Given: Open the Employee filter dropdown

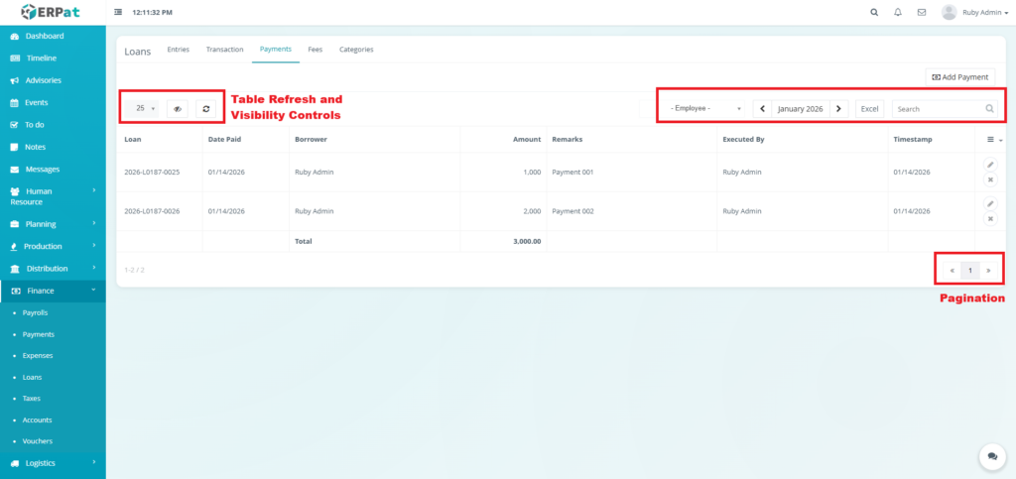Looking at the screenshot, I should [x=706, y=108].
